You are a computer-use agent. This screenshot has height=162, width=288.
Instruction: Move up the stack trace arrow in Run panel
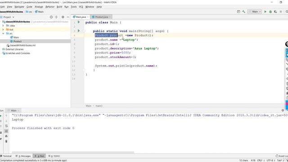(x=6, y=116)
